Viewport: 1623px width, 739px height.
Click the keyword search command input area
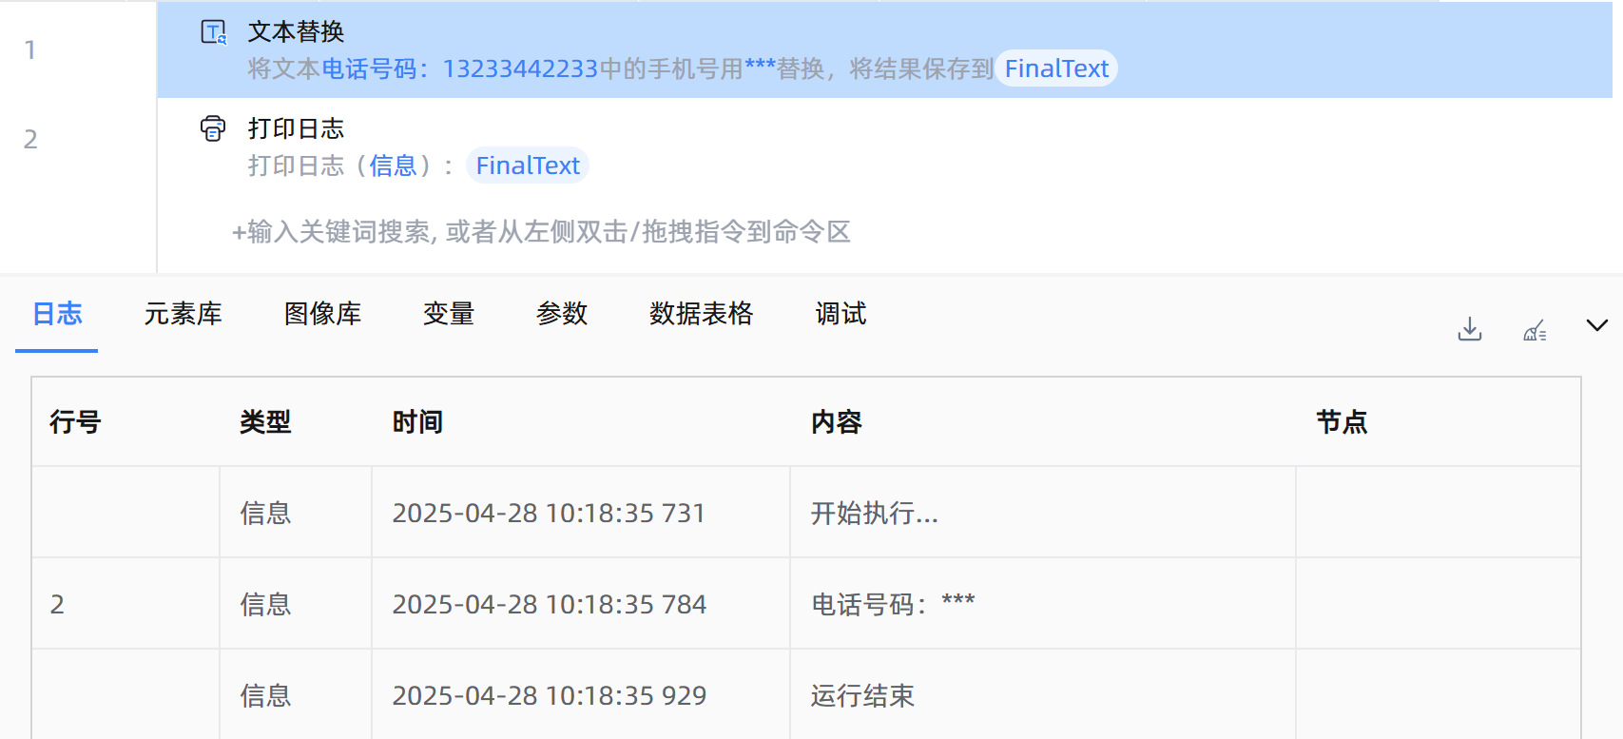coord(542,232)
